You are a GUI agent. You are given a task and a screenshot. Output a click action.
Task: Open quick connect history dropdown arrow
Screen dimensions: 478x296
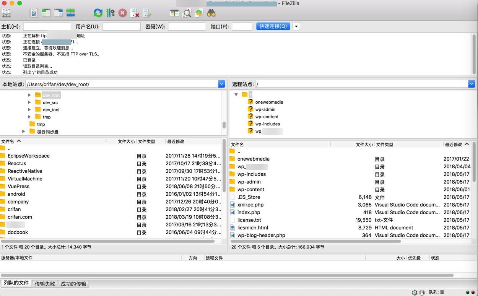296,26
